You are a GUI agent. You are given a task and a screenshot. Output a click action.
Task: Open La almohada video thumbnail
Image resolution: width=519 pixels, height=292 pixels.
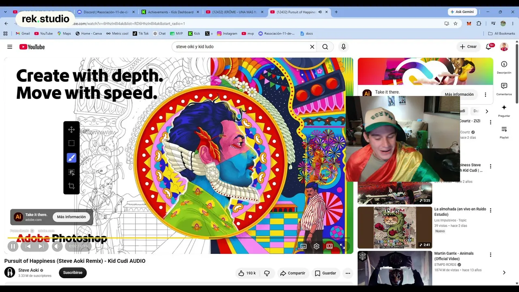pos(395,228)
